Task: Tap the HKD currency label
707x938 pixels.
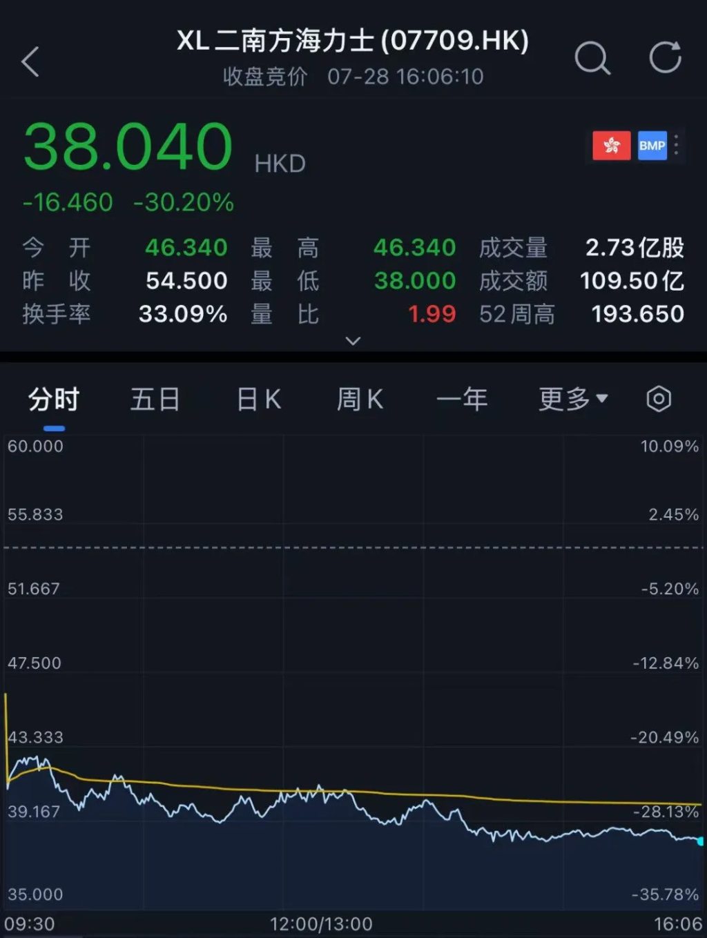Action: (280, 164)
